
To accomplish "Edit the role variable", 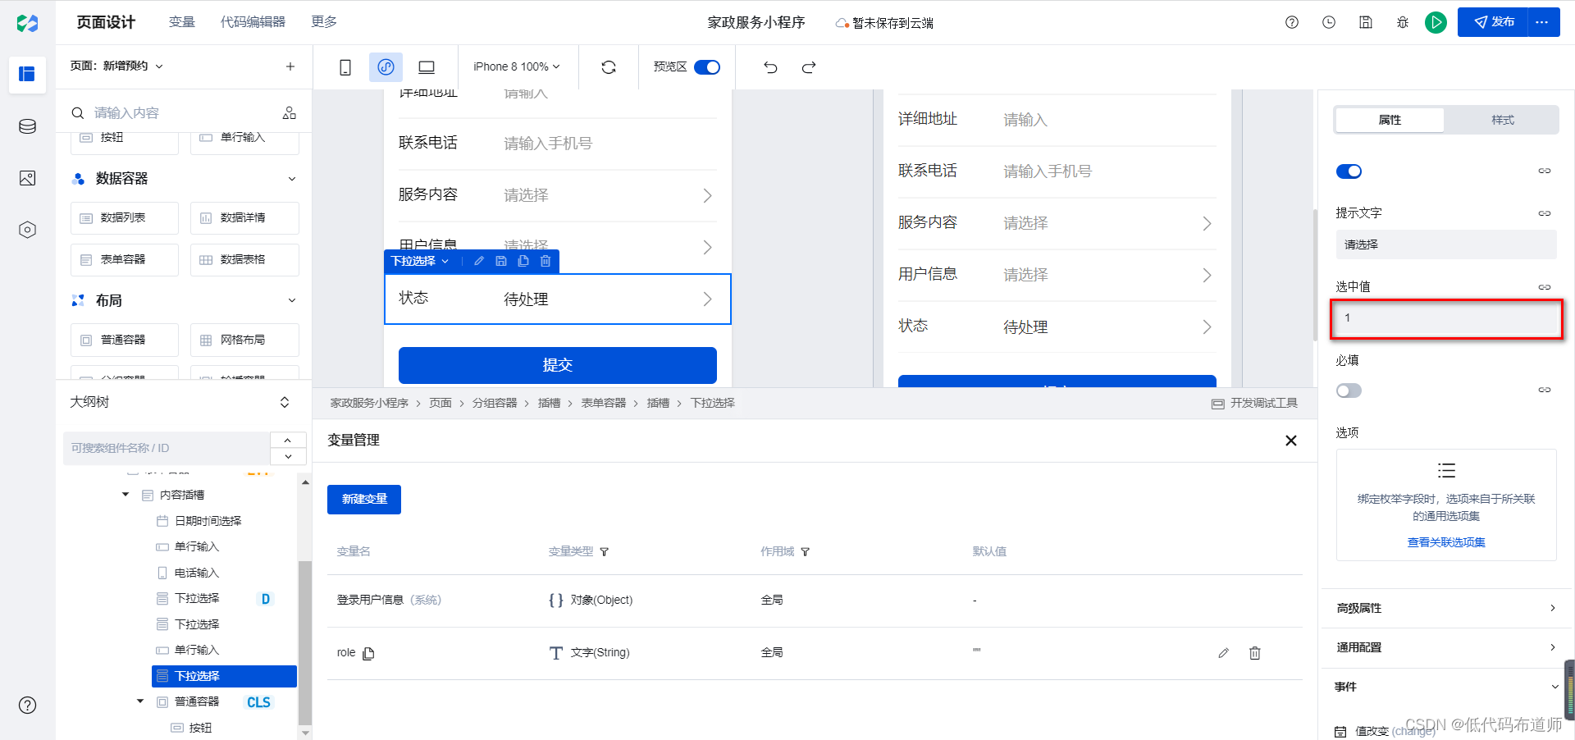I will (1223, 653).
